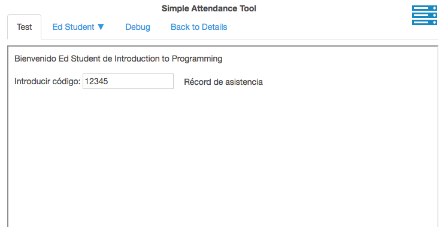Viewport: 445px width, 227px height.
Task: Click the Bienvenido welcome message text
Action: coord(119,59)
